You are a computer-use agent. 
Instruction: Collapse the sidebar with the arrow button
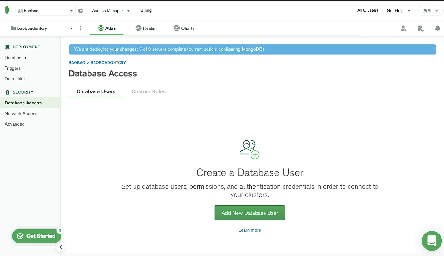click(61, 247)
